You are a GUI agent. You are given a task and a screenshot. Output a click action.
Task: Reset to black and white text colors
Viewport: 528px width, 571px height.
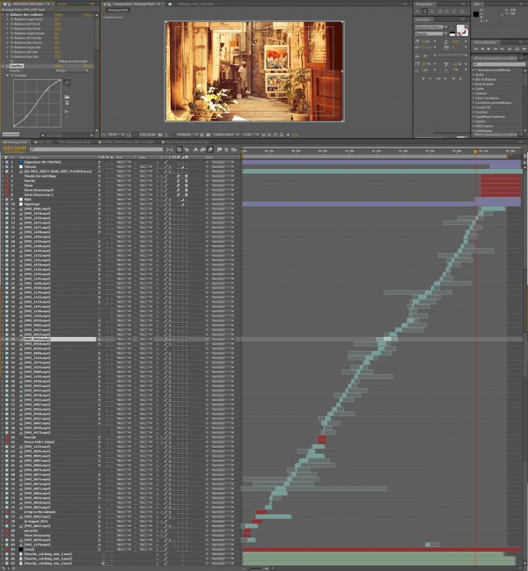(452, 33)
